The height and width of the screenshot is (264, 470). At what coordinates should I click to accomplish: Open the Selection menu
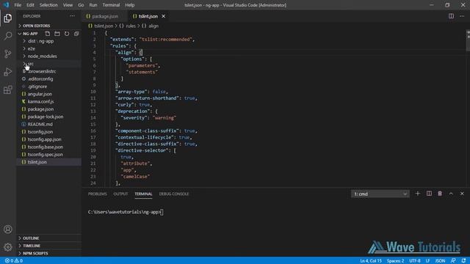click(x=48, y=5)
